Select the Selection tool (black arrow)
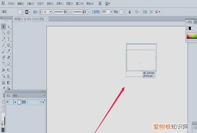The width and height of the screenshot is (197, 133). tap(4, 27)
